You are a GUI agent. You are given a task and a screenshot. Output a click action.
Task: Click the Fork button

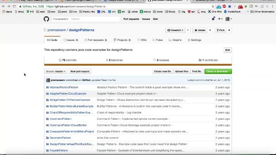coord(220,30)
